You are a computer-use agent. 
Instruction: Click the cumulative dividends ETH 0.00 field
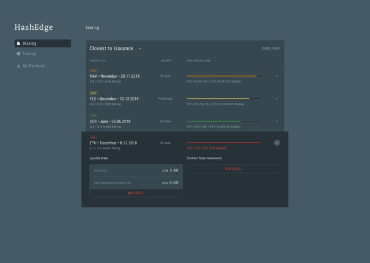point(136,183)
